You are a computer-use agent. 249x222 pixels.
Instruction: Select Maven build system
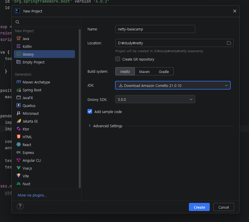[x=144, y=72]
